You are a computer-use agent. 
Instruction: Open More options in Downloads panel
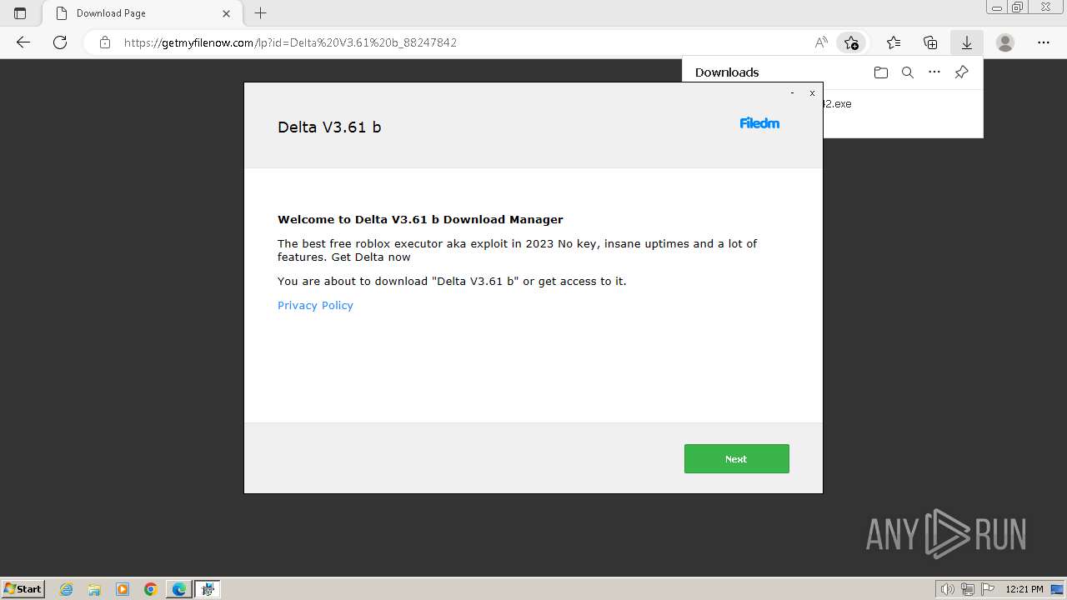click(934, 72)
